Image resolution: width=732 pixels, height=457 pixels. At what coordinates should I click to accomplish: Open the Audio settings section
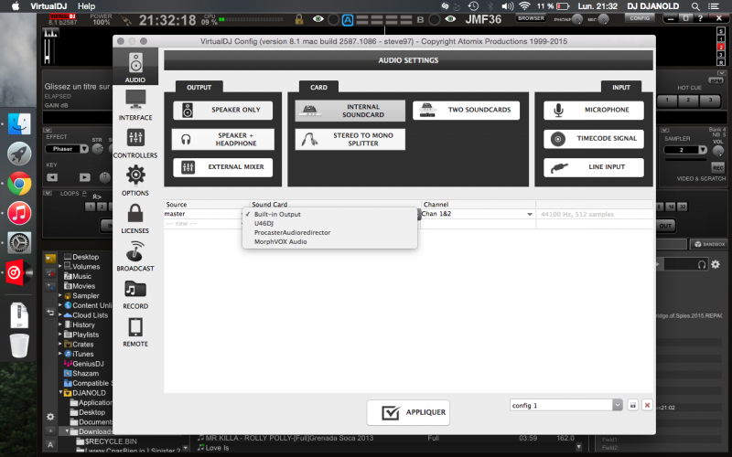(x=135, y=67)
